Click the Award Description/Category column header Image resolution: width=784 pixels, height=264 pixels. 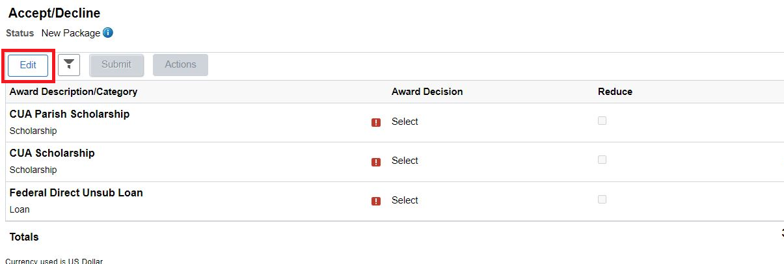click(74, 92)
